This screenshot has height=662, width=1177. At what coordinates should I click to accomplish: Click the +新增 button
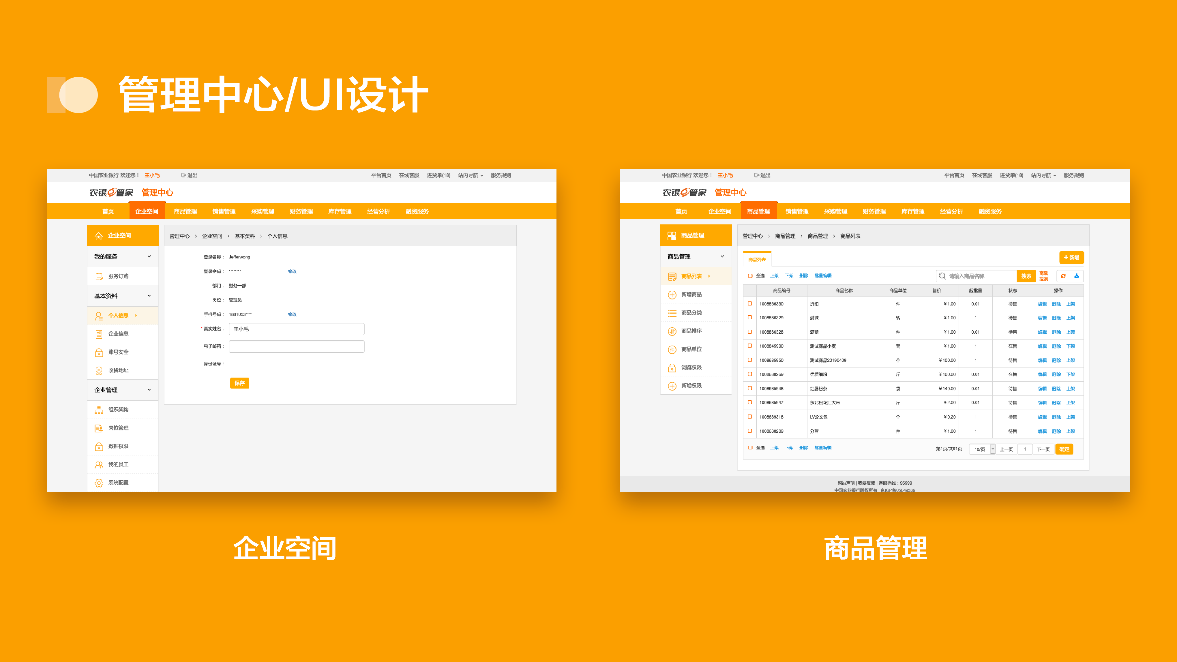pos(1071,258)
